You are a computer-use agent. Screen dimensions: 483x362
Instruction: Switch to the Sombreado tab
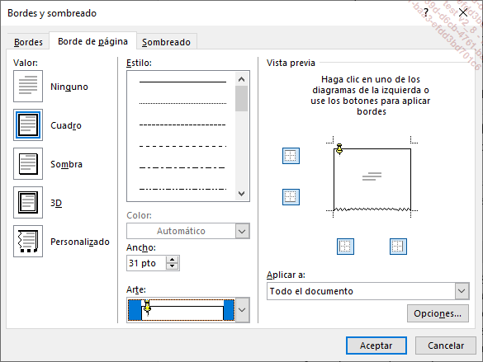point(166,42)
